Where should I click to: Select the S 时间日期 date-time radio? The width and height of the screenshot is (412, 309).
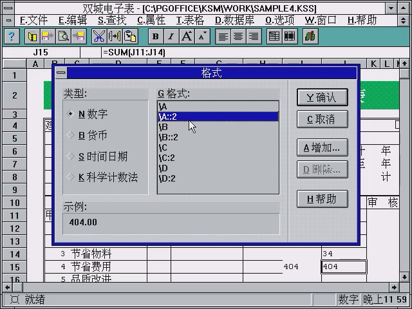tap(97, 156)
